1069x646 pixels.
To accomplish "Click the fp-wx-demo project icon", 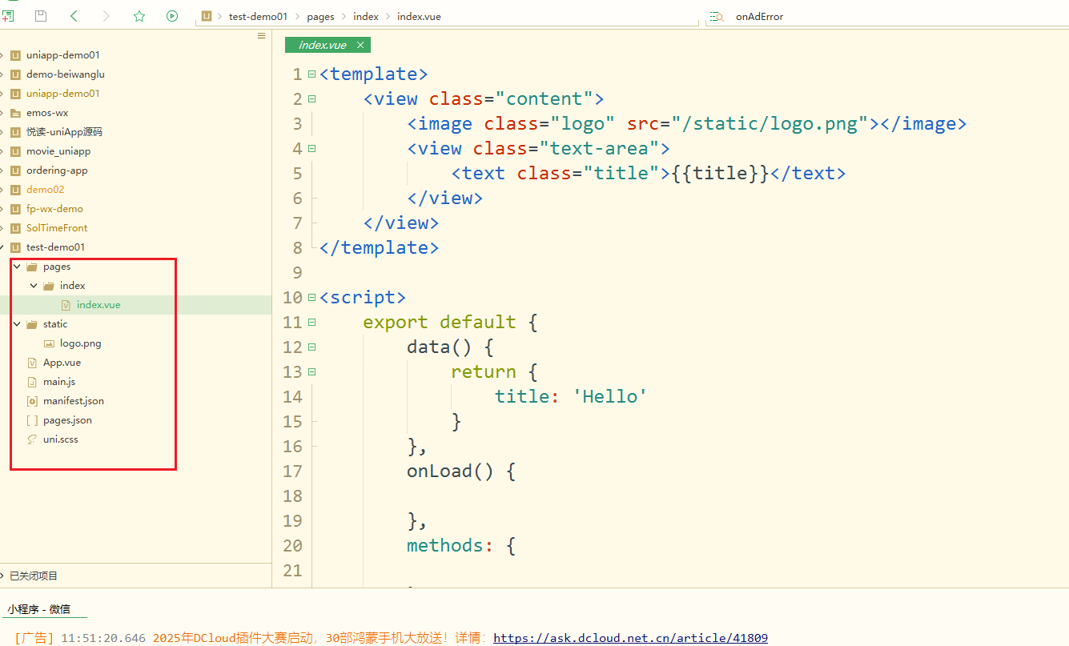I will [x=14, y=209].
